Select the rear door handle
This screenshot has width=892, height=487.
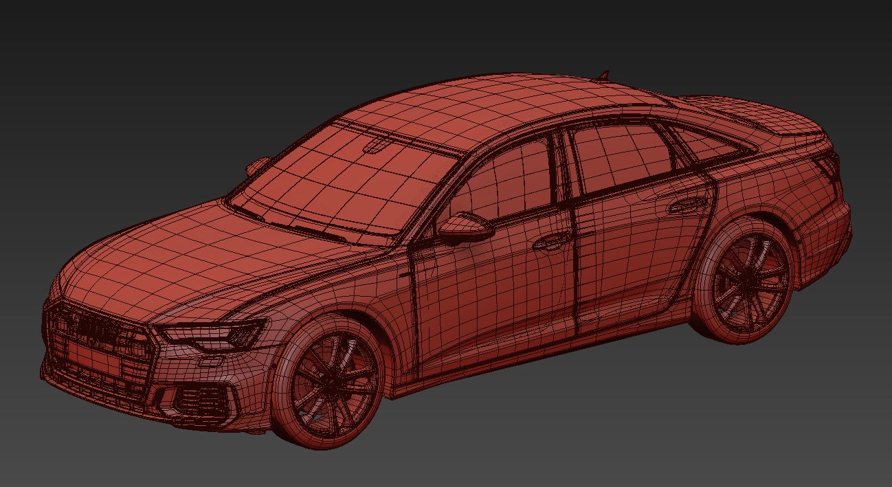pyautogui.click(x=687, y=205)
